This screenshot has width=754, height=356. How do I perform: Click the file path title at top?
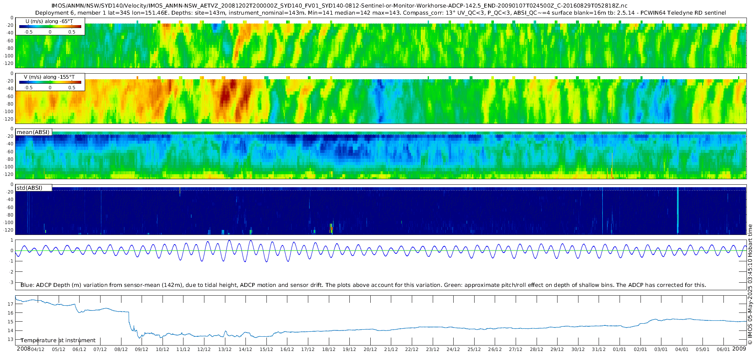(x=339, y=6)
